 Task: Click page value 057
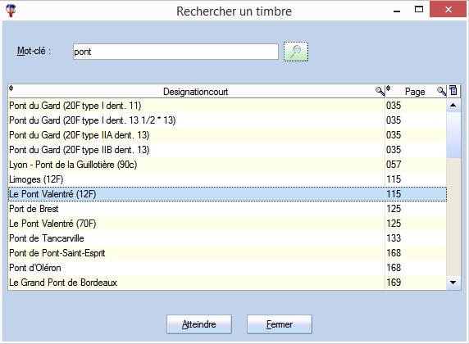394,165
